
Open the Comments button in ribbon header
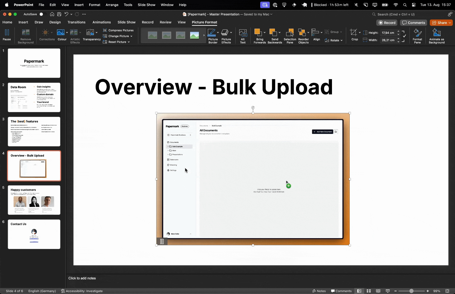[x=414, y=23]
